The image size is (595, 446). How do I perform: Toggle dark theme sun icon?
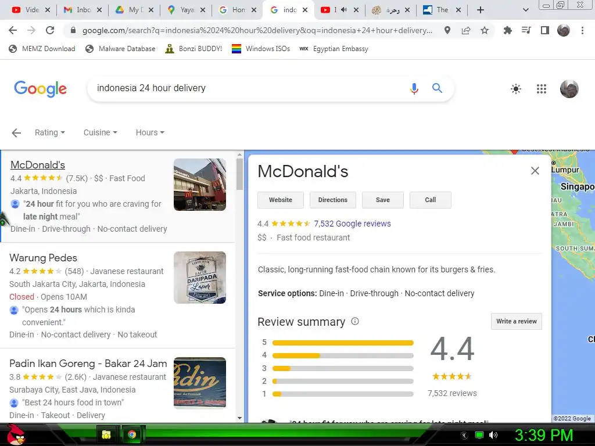pyautogui.click(x=516, y=89)
